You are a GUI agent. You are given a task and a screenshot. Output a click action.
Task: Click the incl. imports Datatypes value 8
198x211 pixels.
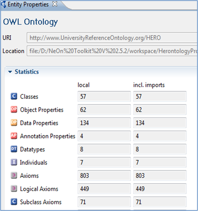pos(160,149)
